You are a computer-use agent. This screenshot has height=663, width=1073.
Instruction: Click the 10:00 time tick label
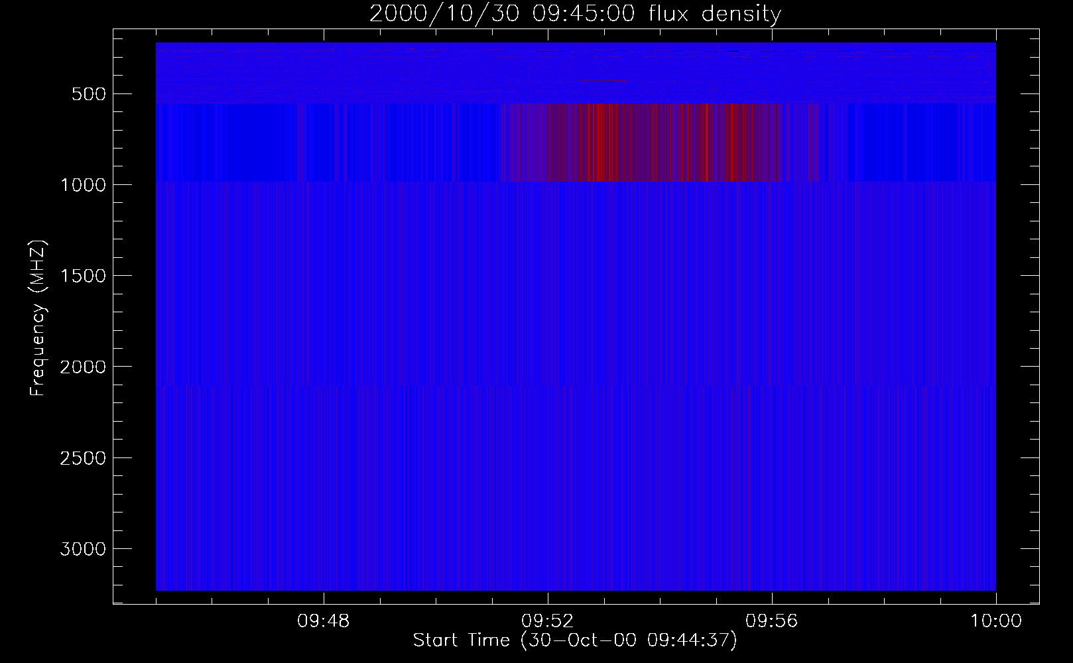(996, 621)
